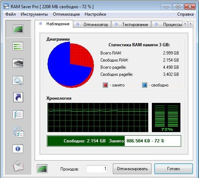Click the red занято legend swatch
Viewport: 199px width, 178px height.
point(105,85)
